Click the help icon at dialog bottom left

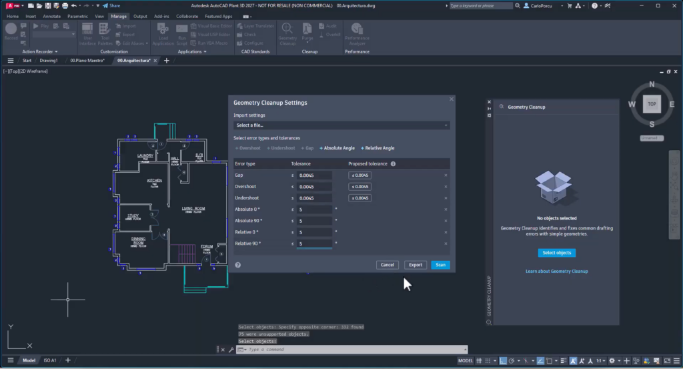(238, 265)
